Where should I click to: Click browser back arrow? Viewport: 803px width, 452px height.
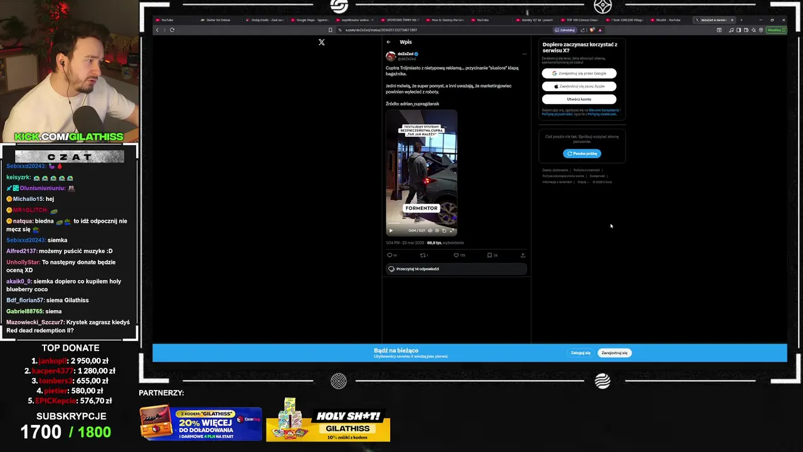(x=157, y=30)
